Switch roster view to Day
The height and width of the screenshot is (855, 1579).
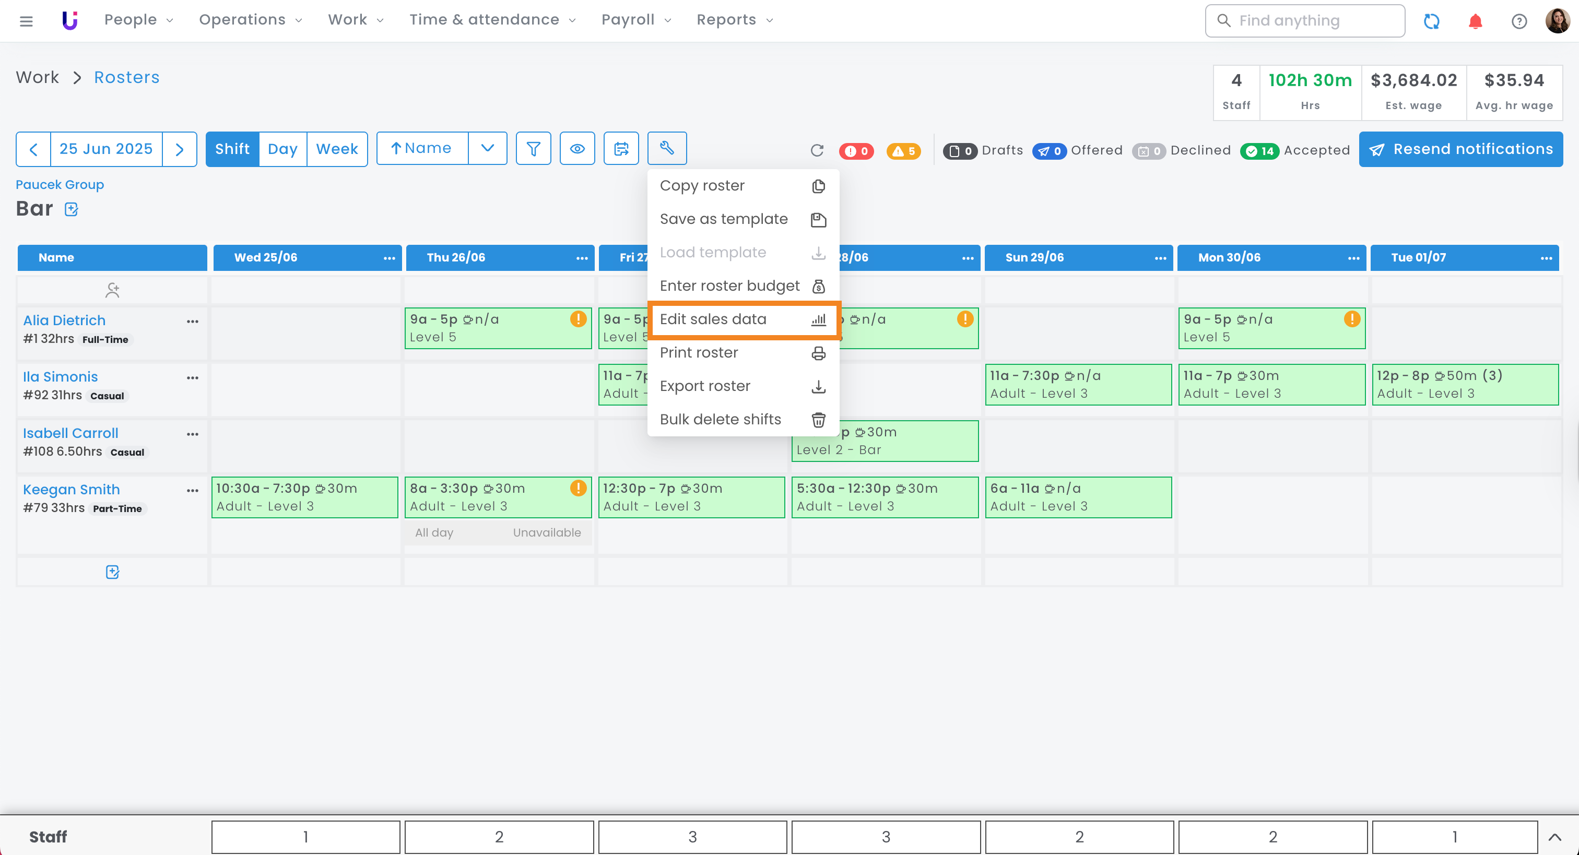coord(282,149)
